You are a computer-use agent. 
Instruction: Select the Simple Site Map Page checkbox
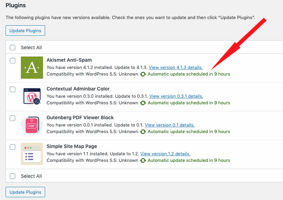click(13, 147)
